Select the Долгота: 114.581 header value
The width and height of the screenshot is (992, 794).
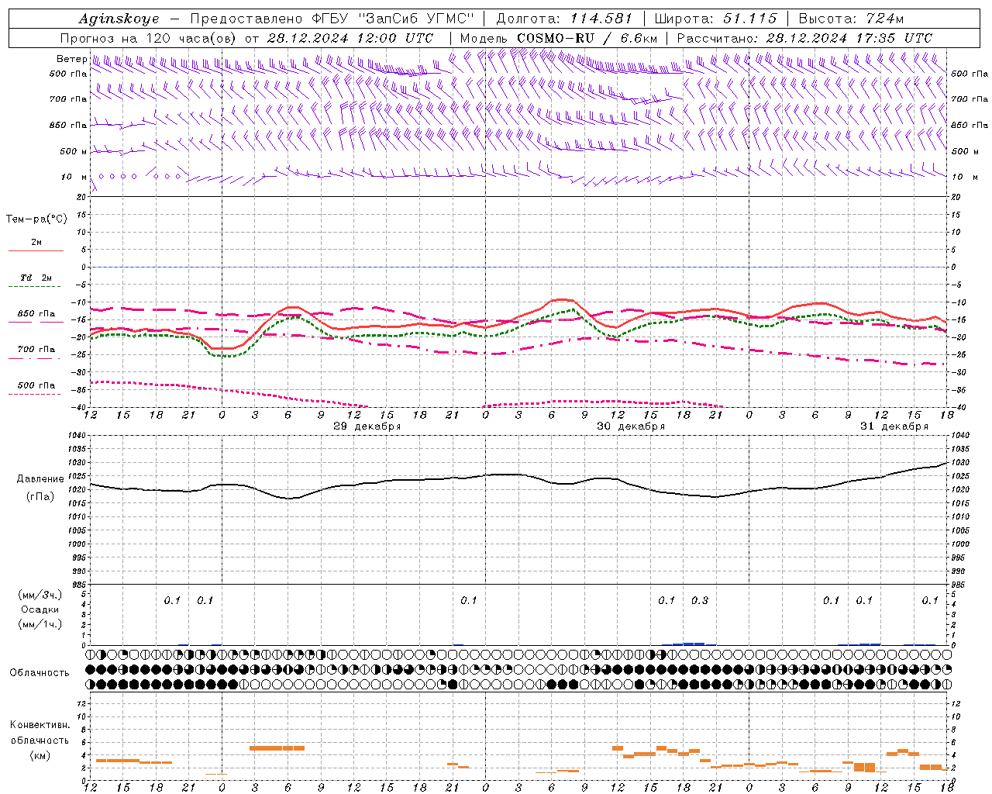564,19
